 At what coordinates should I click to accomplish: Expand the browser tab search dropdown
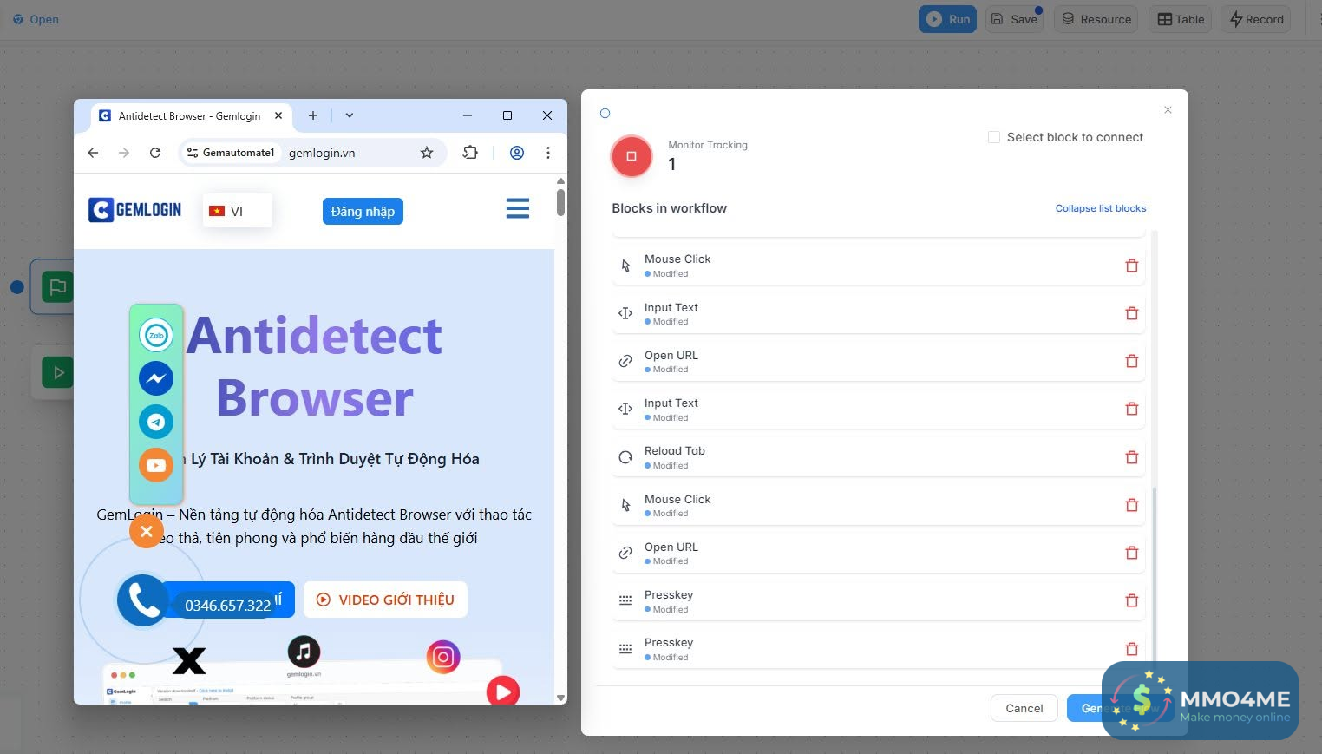coord(350,115)
